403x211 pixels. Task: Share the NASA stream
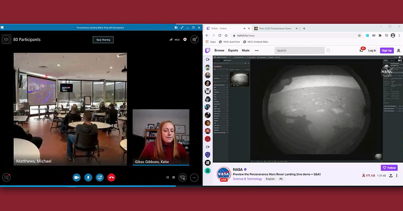point(391,175)
